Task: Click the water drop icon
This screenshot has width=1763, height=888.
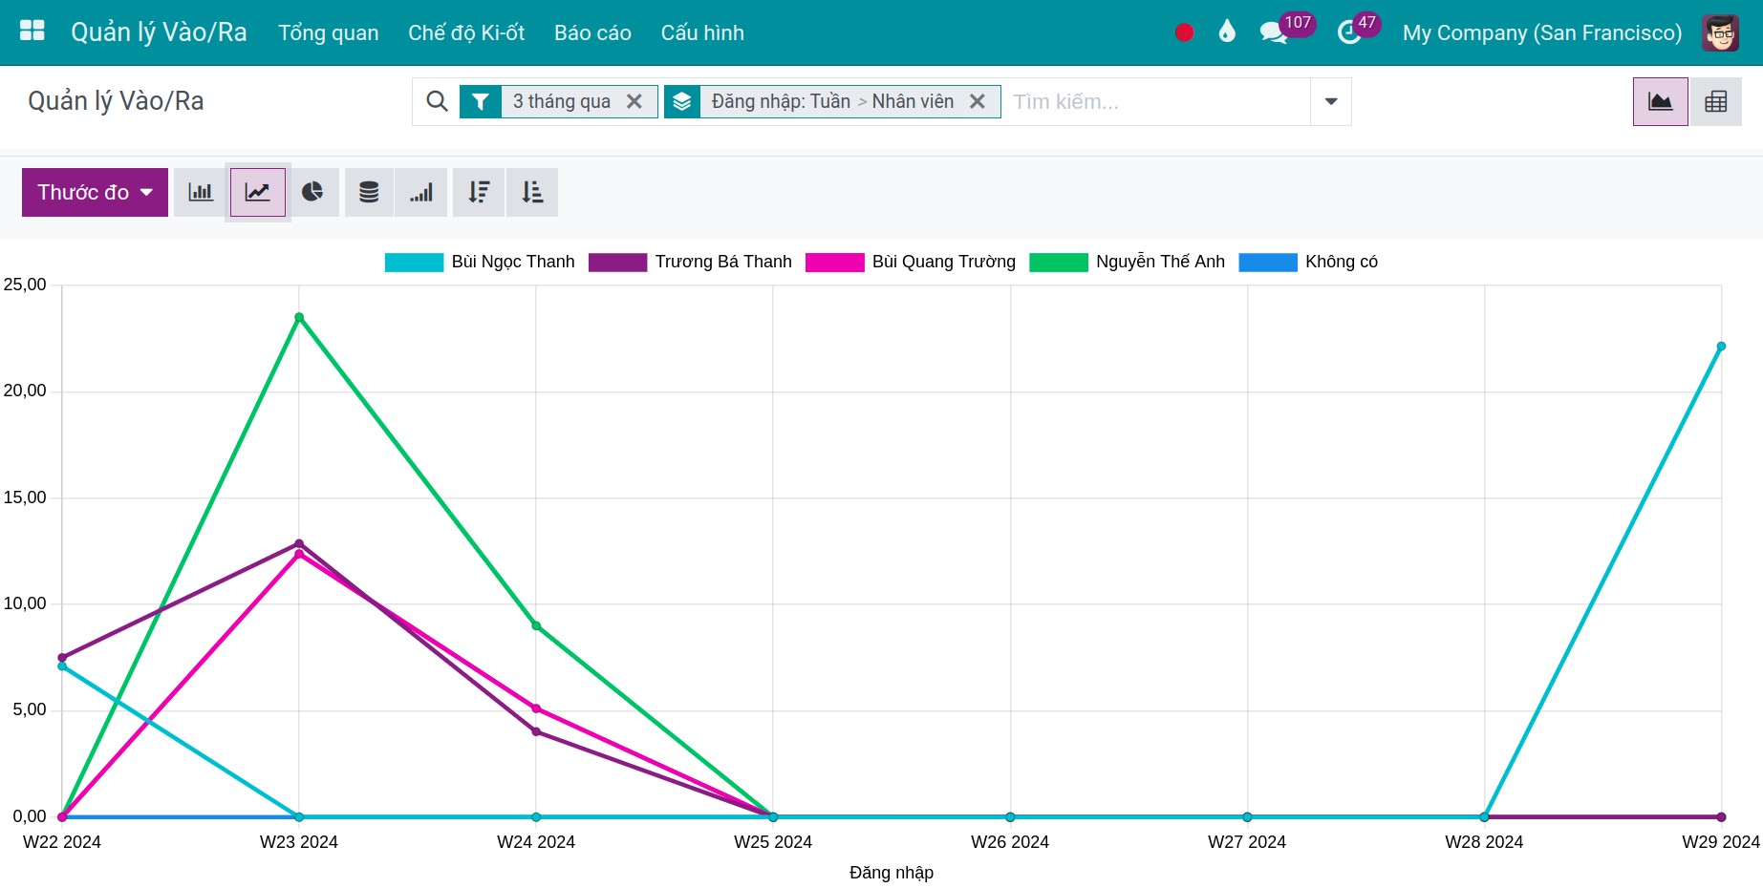Action: click(x=1227, y=32)
